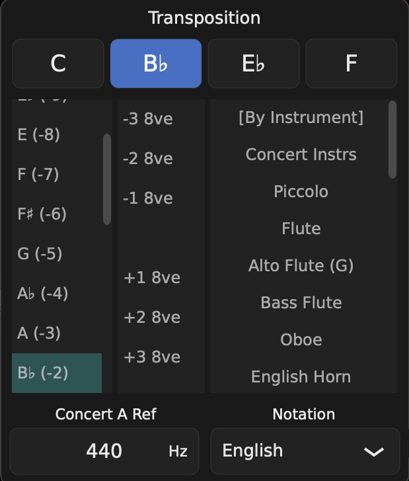The height and width of the screenshot is (481, 409).
Task: Click the key list scrollbar
Action: [107, 179]
